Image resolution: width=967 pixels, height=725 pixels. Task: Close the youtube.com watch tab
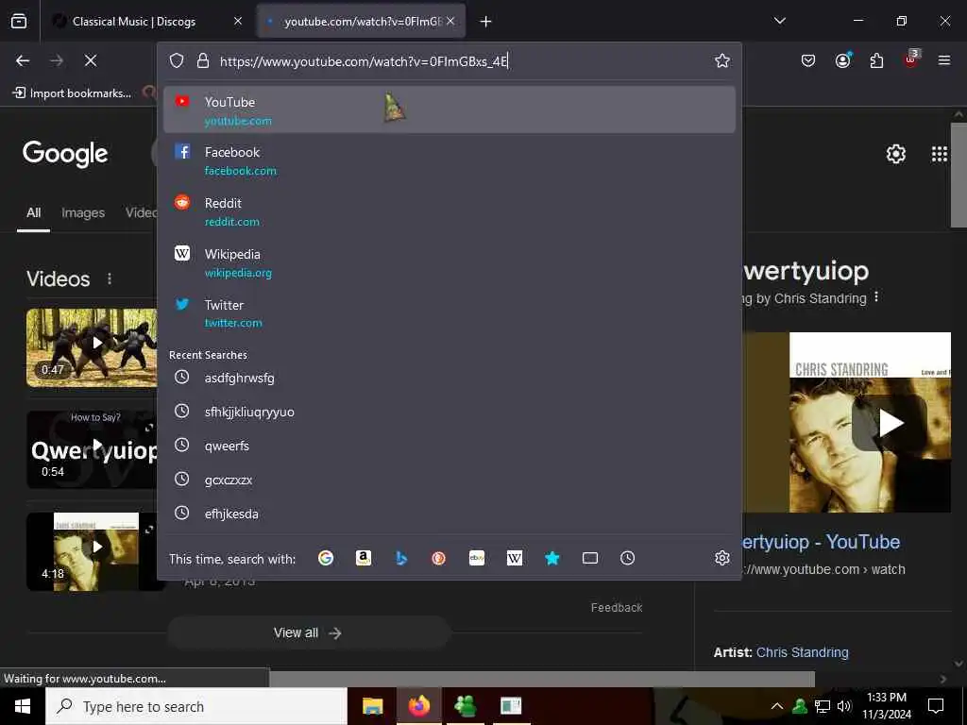(450, 22)
